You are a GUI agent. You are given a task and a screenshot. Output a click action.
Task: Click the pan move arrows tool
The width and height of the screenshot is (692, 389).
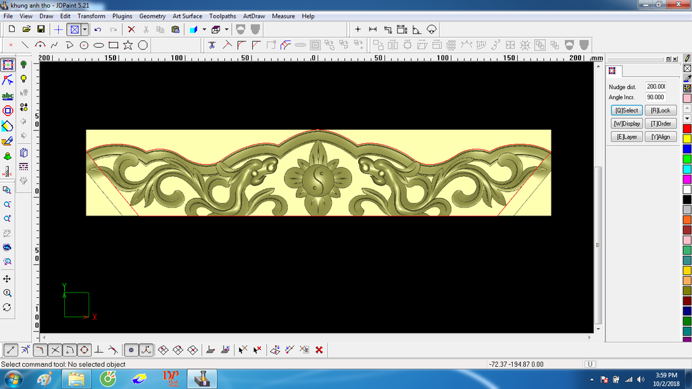(x=7, y=278)
